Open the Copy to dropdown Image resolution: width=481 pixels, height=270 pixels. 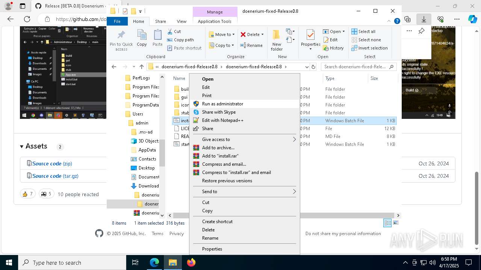click(222, 45)
